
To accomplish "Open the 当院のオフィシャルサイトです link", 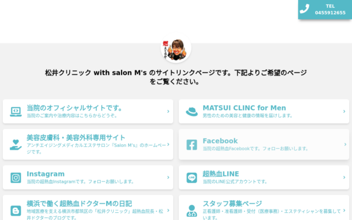I will tap(88, 111).
